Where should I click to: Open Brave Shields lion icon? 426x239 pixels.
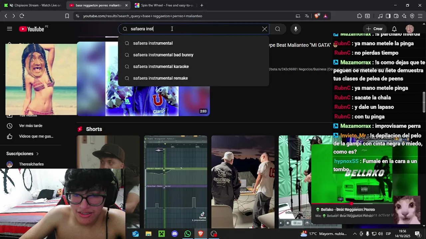click(x=317, y=16)
